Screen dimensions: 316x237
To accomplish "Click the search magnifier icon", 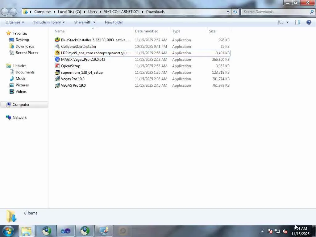I will click(x=312, y=12).
